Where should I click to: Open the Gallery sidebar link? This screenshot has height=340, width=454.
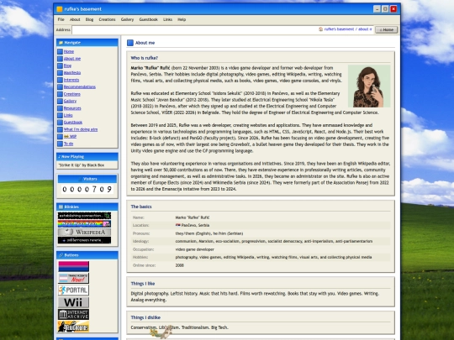pos(70,101)
